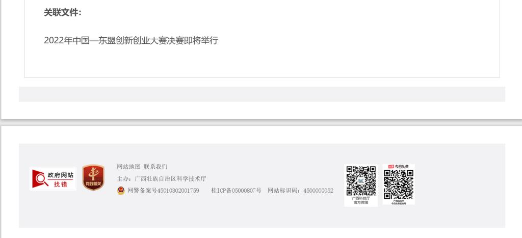Screen dimensions: 522x238
Task: Click the 找错 red text in the badge
Action: pyautogui.click(x=60, y=184)
